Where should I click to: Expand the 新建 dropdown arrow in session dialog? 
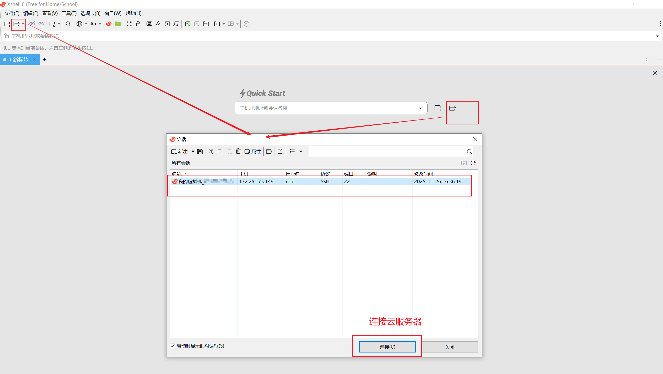coord(193,151)
